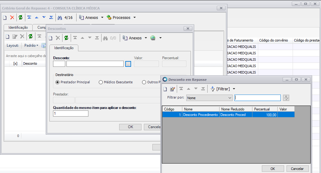Go to previous record in Critério Geral toolbar
Screen dimensions: 321x173
37,17
